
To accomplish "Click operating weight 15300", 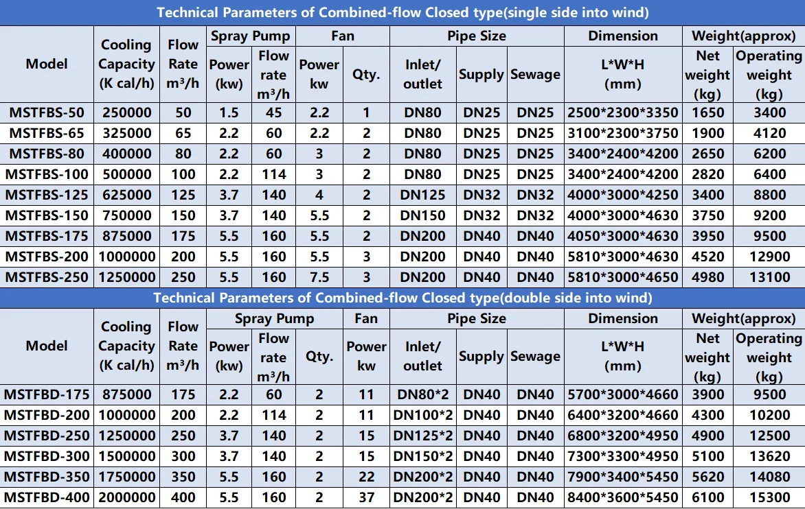I will [x=769, y=497].
